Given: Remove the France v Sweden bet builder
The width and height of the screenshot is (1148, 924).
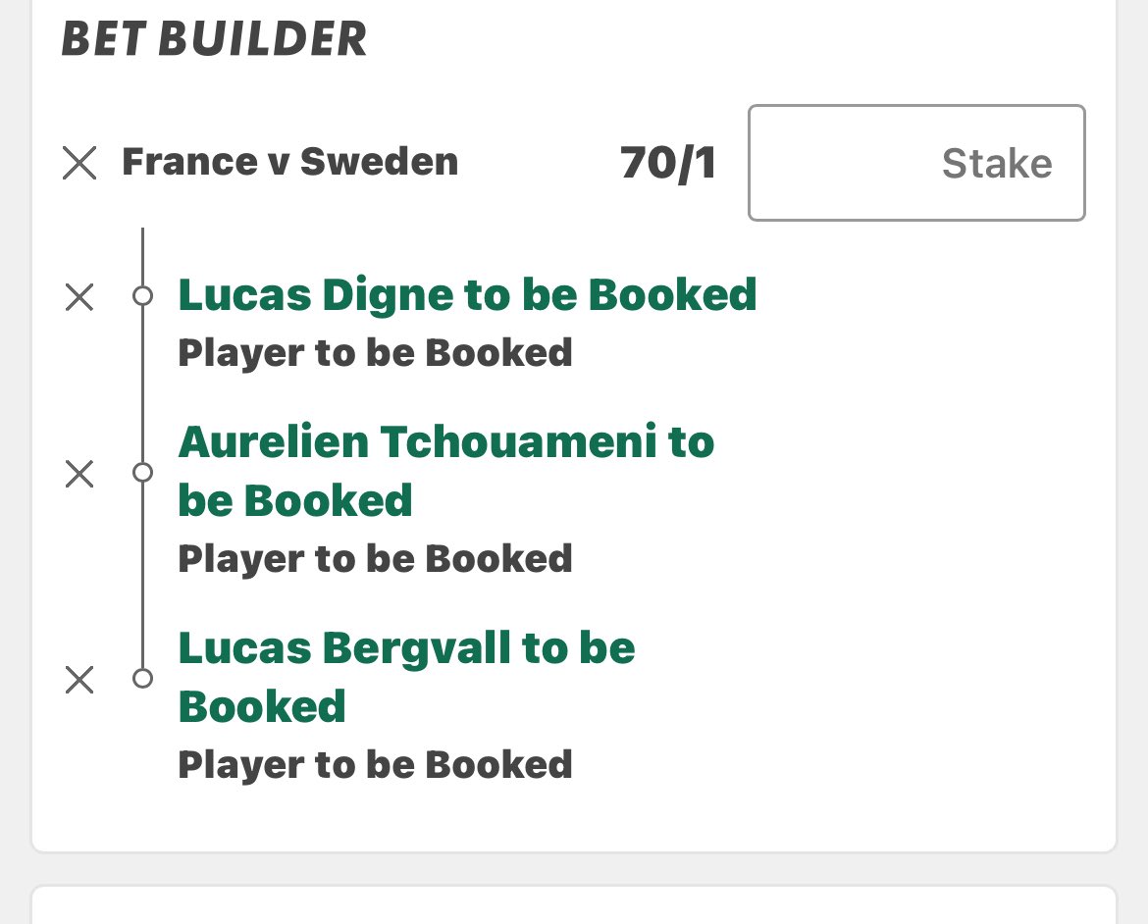Looking at the screenshot, I should point(79,163).
